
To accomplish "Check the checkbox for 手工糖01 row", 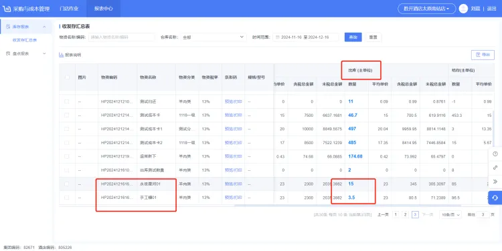I will [66, 198].
